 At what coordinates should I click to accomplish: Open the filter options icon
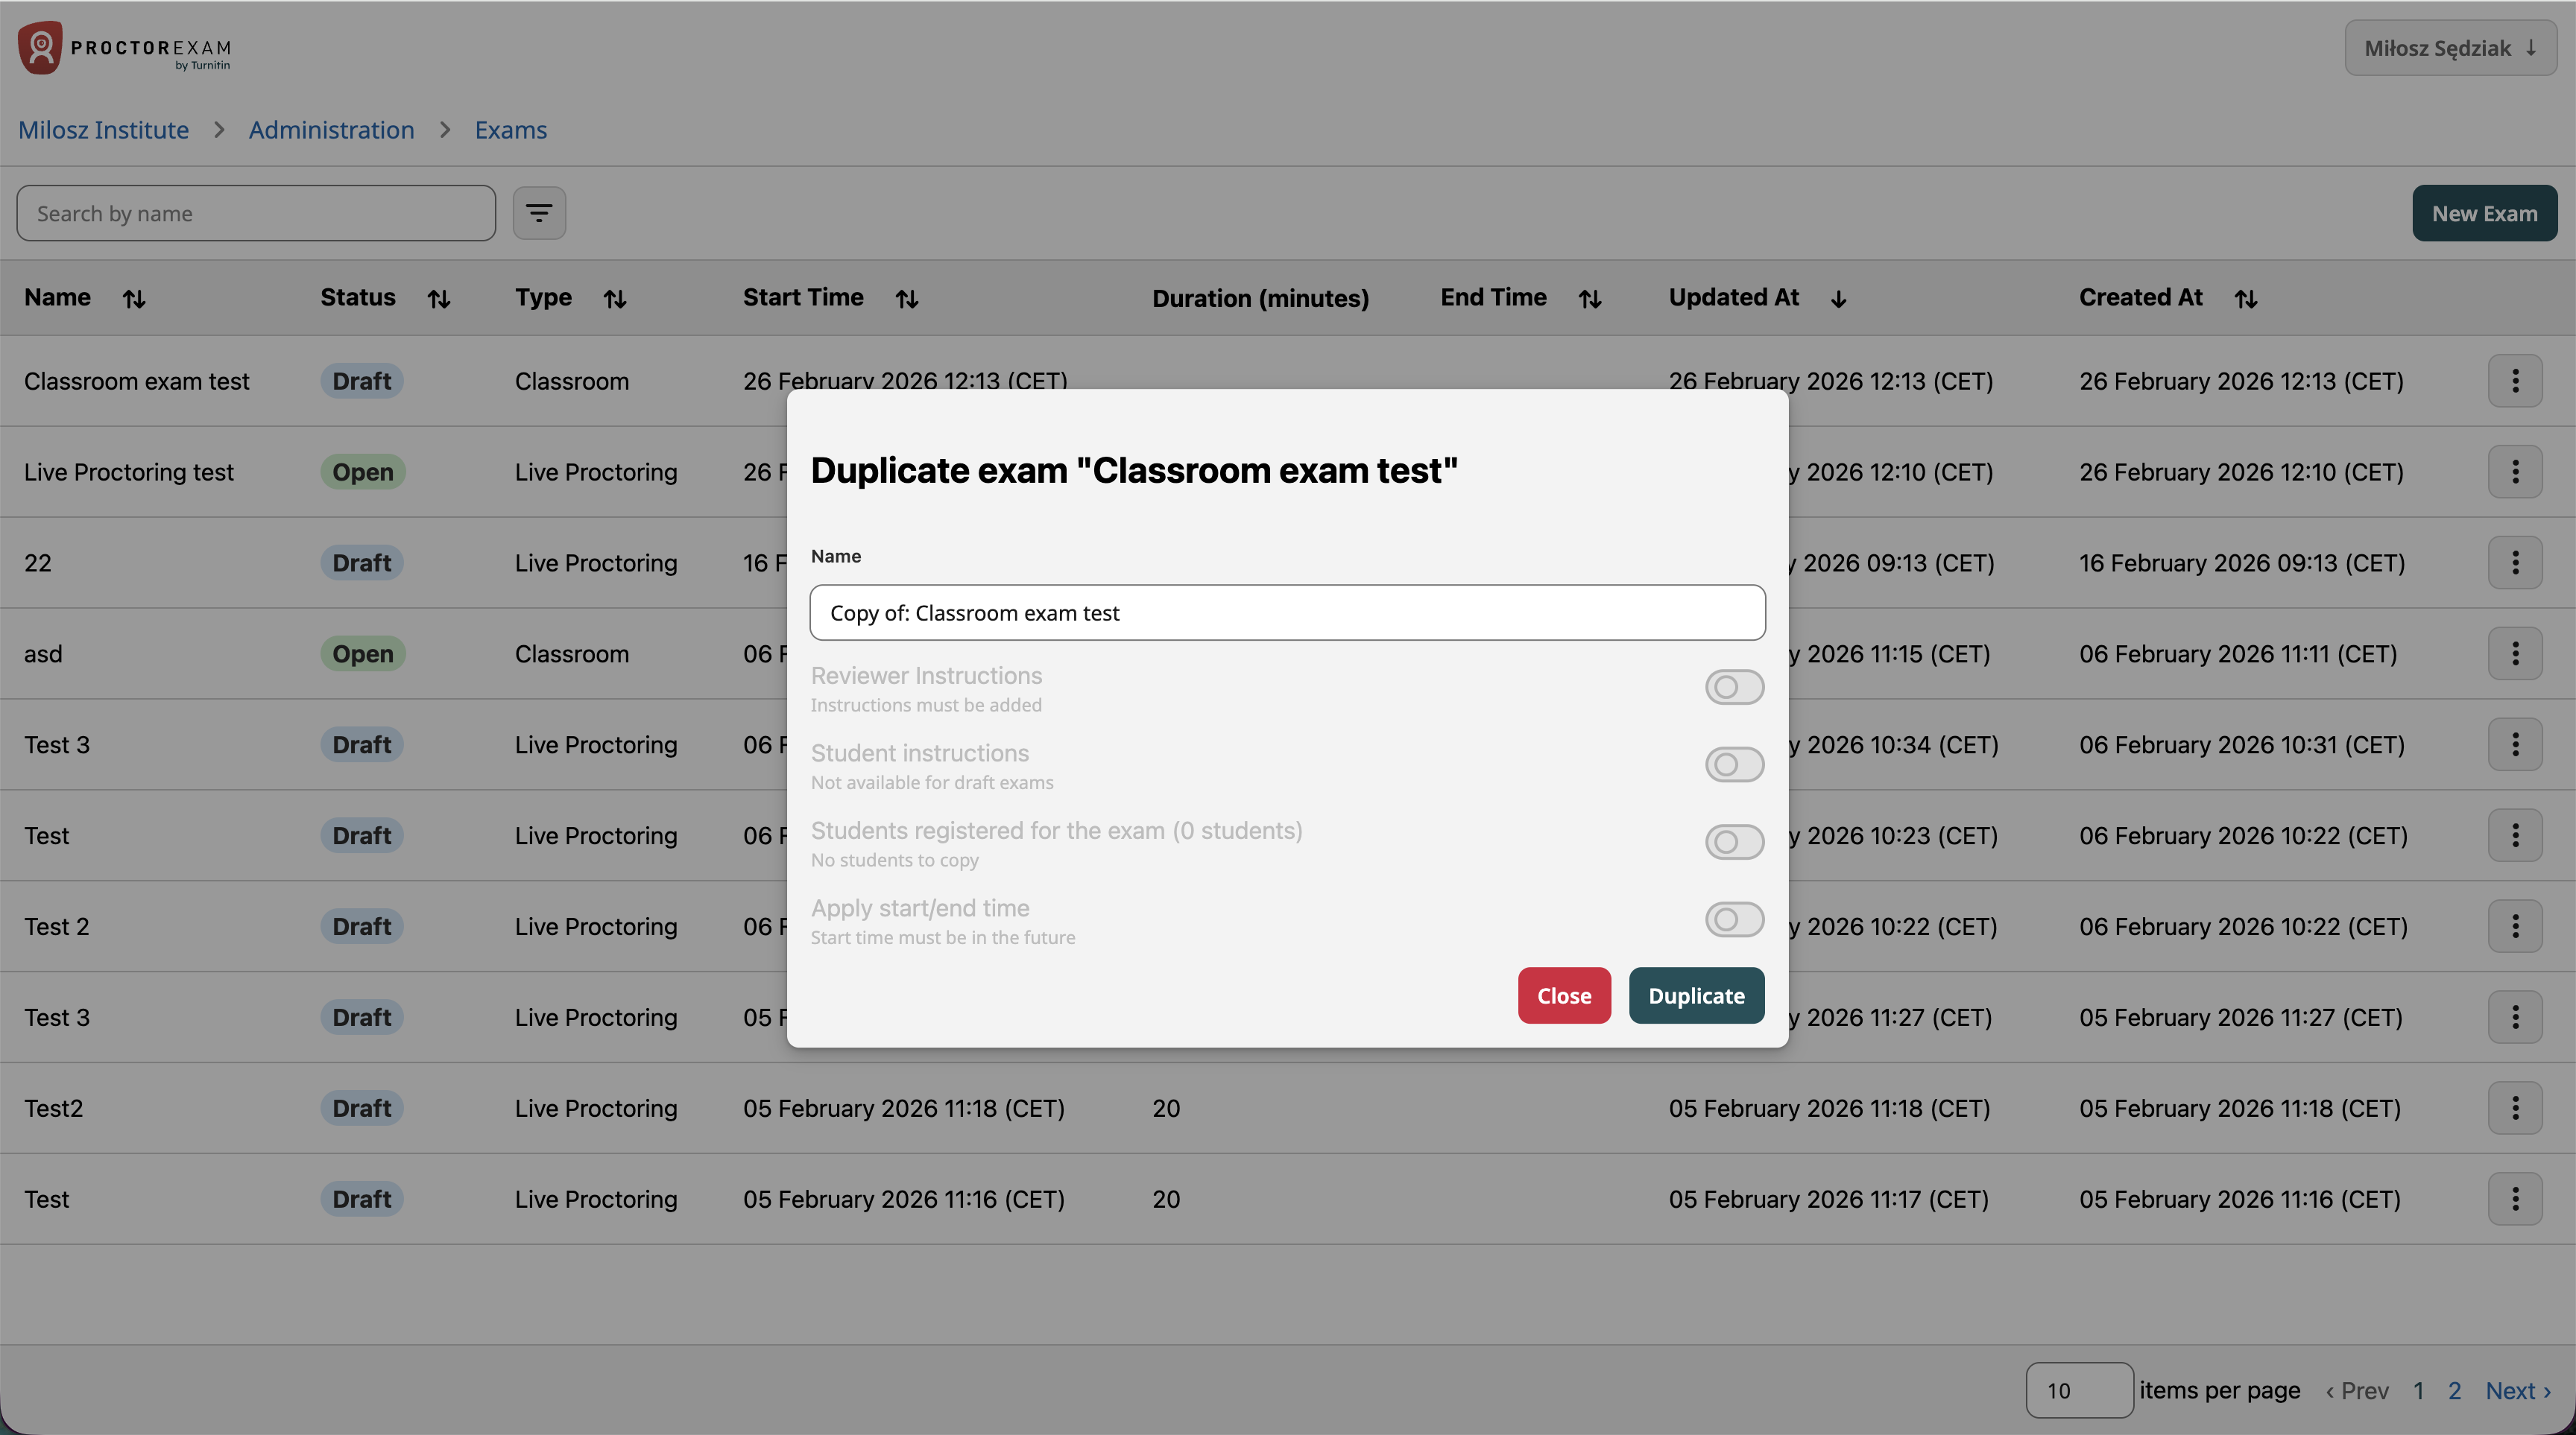click(539, 213)
